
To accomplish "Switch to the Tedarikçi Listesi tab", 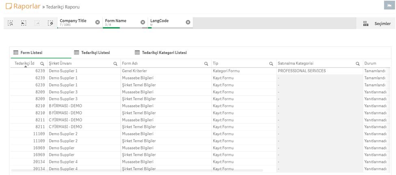I will (92, 53).
